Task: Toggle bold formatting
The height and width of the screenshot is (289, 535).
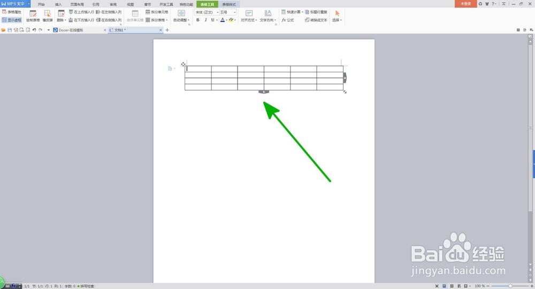Action: [x=198, y=20]
